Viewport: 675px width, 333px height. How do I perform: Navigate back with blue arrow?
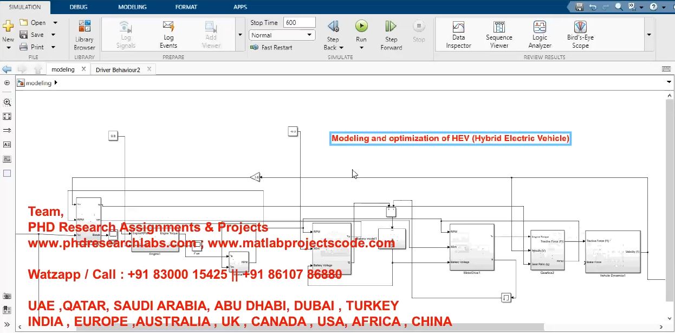[7, 69]
